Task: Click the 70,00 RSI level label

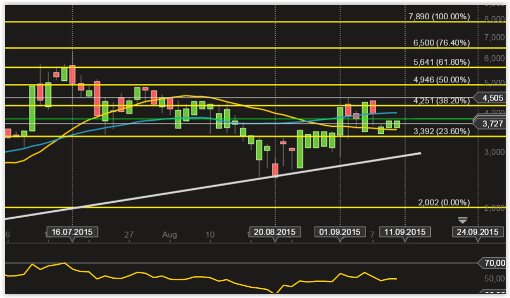Action: (x=492, y=263)
